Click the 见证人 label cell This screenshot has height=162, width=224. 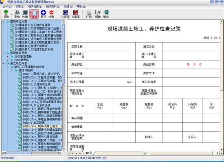click(192, 137)
